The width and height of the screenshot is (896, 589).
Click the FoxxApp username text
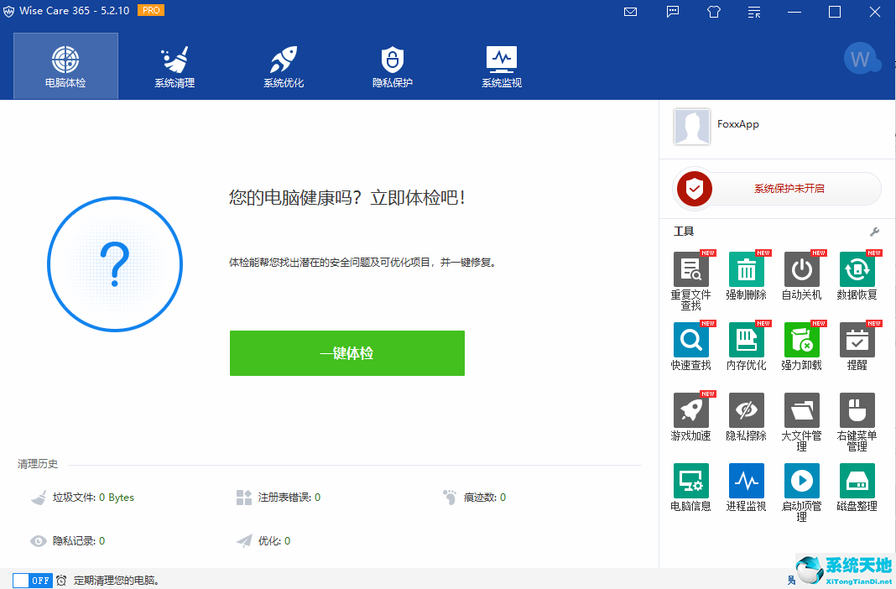tap(737, 124)
